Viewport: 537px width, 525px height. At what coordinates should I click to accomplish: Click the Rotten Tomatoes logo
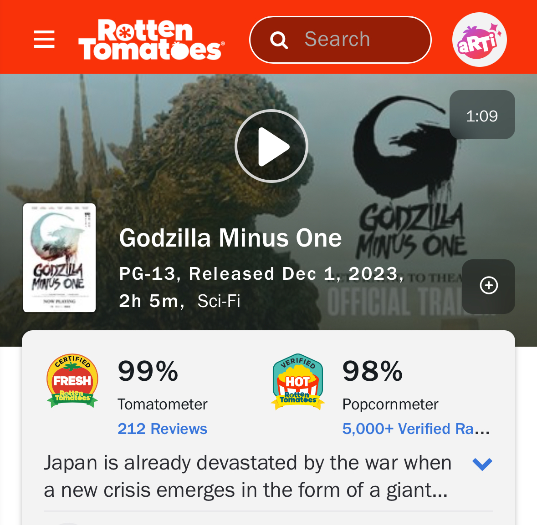coord(152,39)
